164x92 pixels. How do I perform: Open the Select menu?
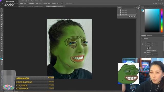click(x=20, y=1)
